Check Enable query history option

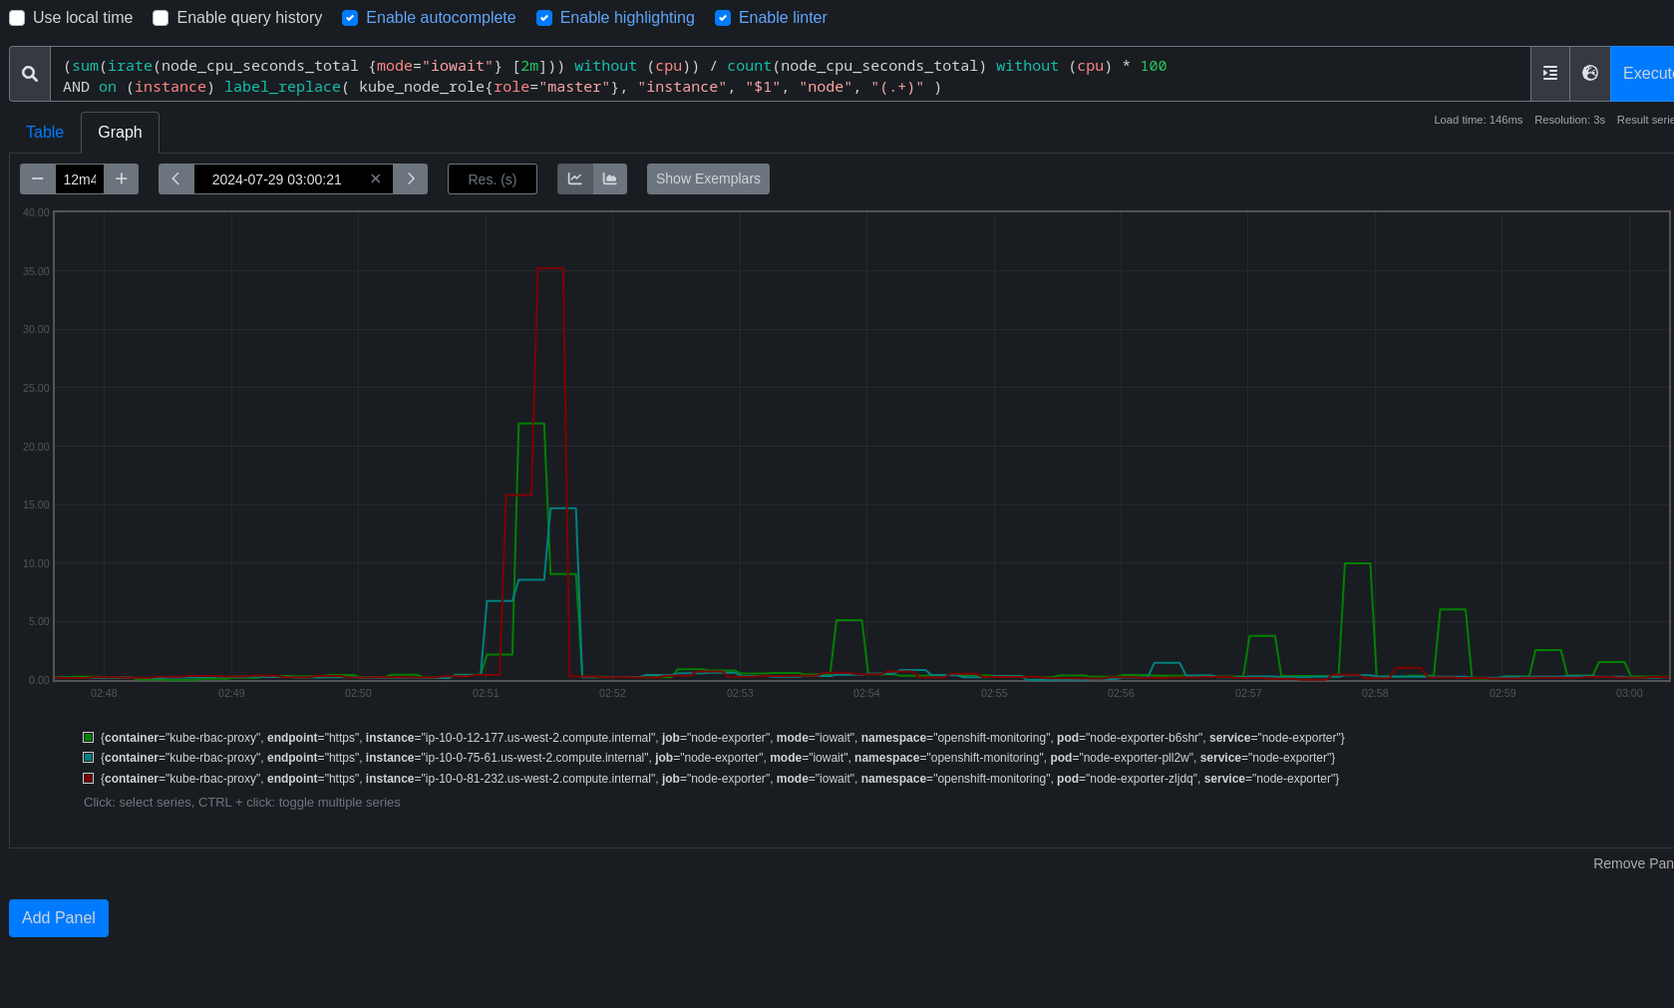[x=161, y=18]
